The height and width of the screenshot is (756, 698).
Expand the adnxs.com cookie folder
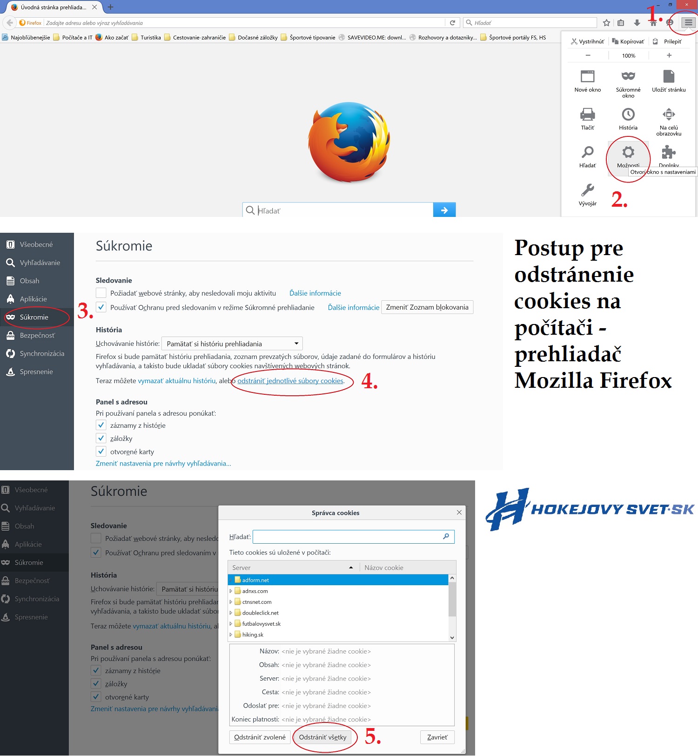coord(231,591)
